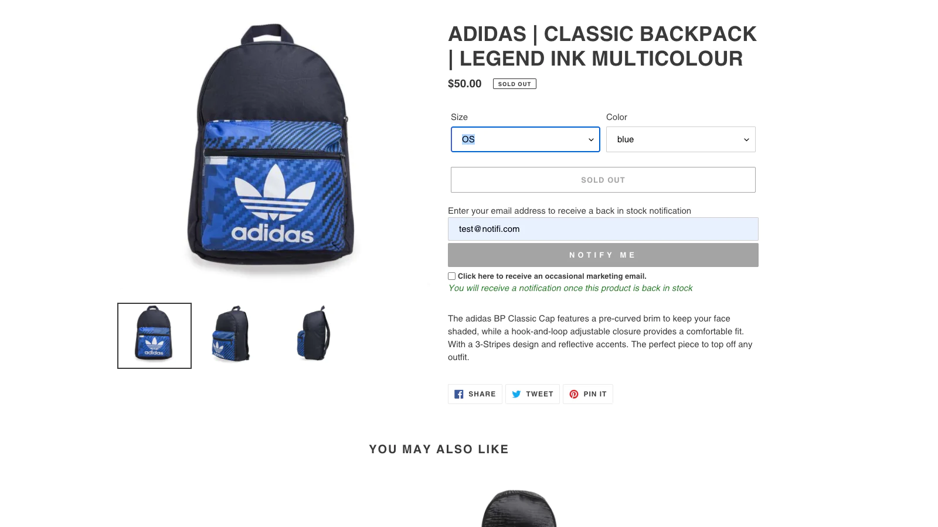Show the third side-view backpack thumbnail
The height and width of the screenshot is (527, 938).
click(314, 334)
